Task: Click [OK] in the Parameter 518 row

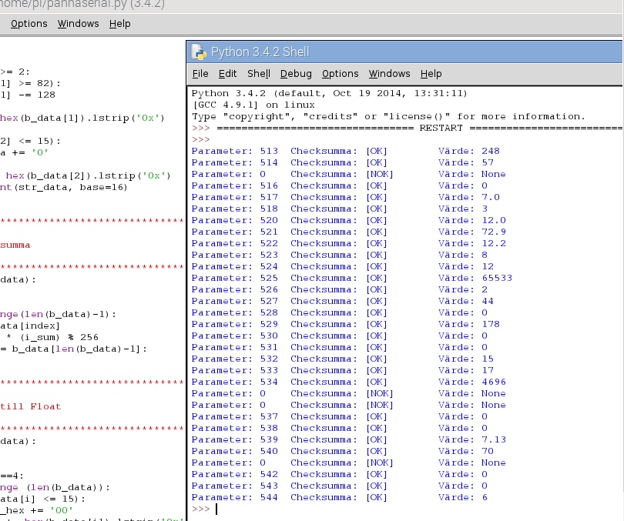Action: (377, 209)
